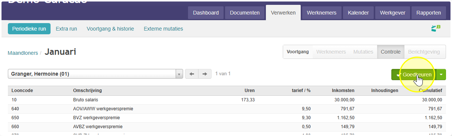Click the 9,50 tarief value

pyautogui.click(x=306, y=109)
